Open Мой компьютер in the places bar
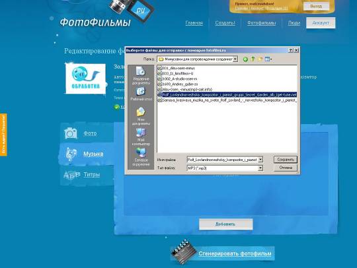This screenshot has height=268, width=357. (x=141, y=137)
